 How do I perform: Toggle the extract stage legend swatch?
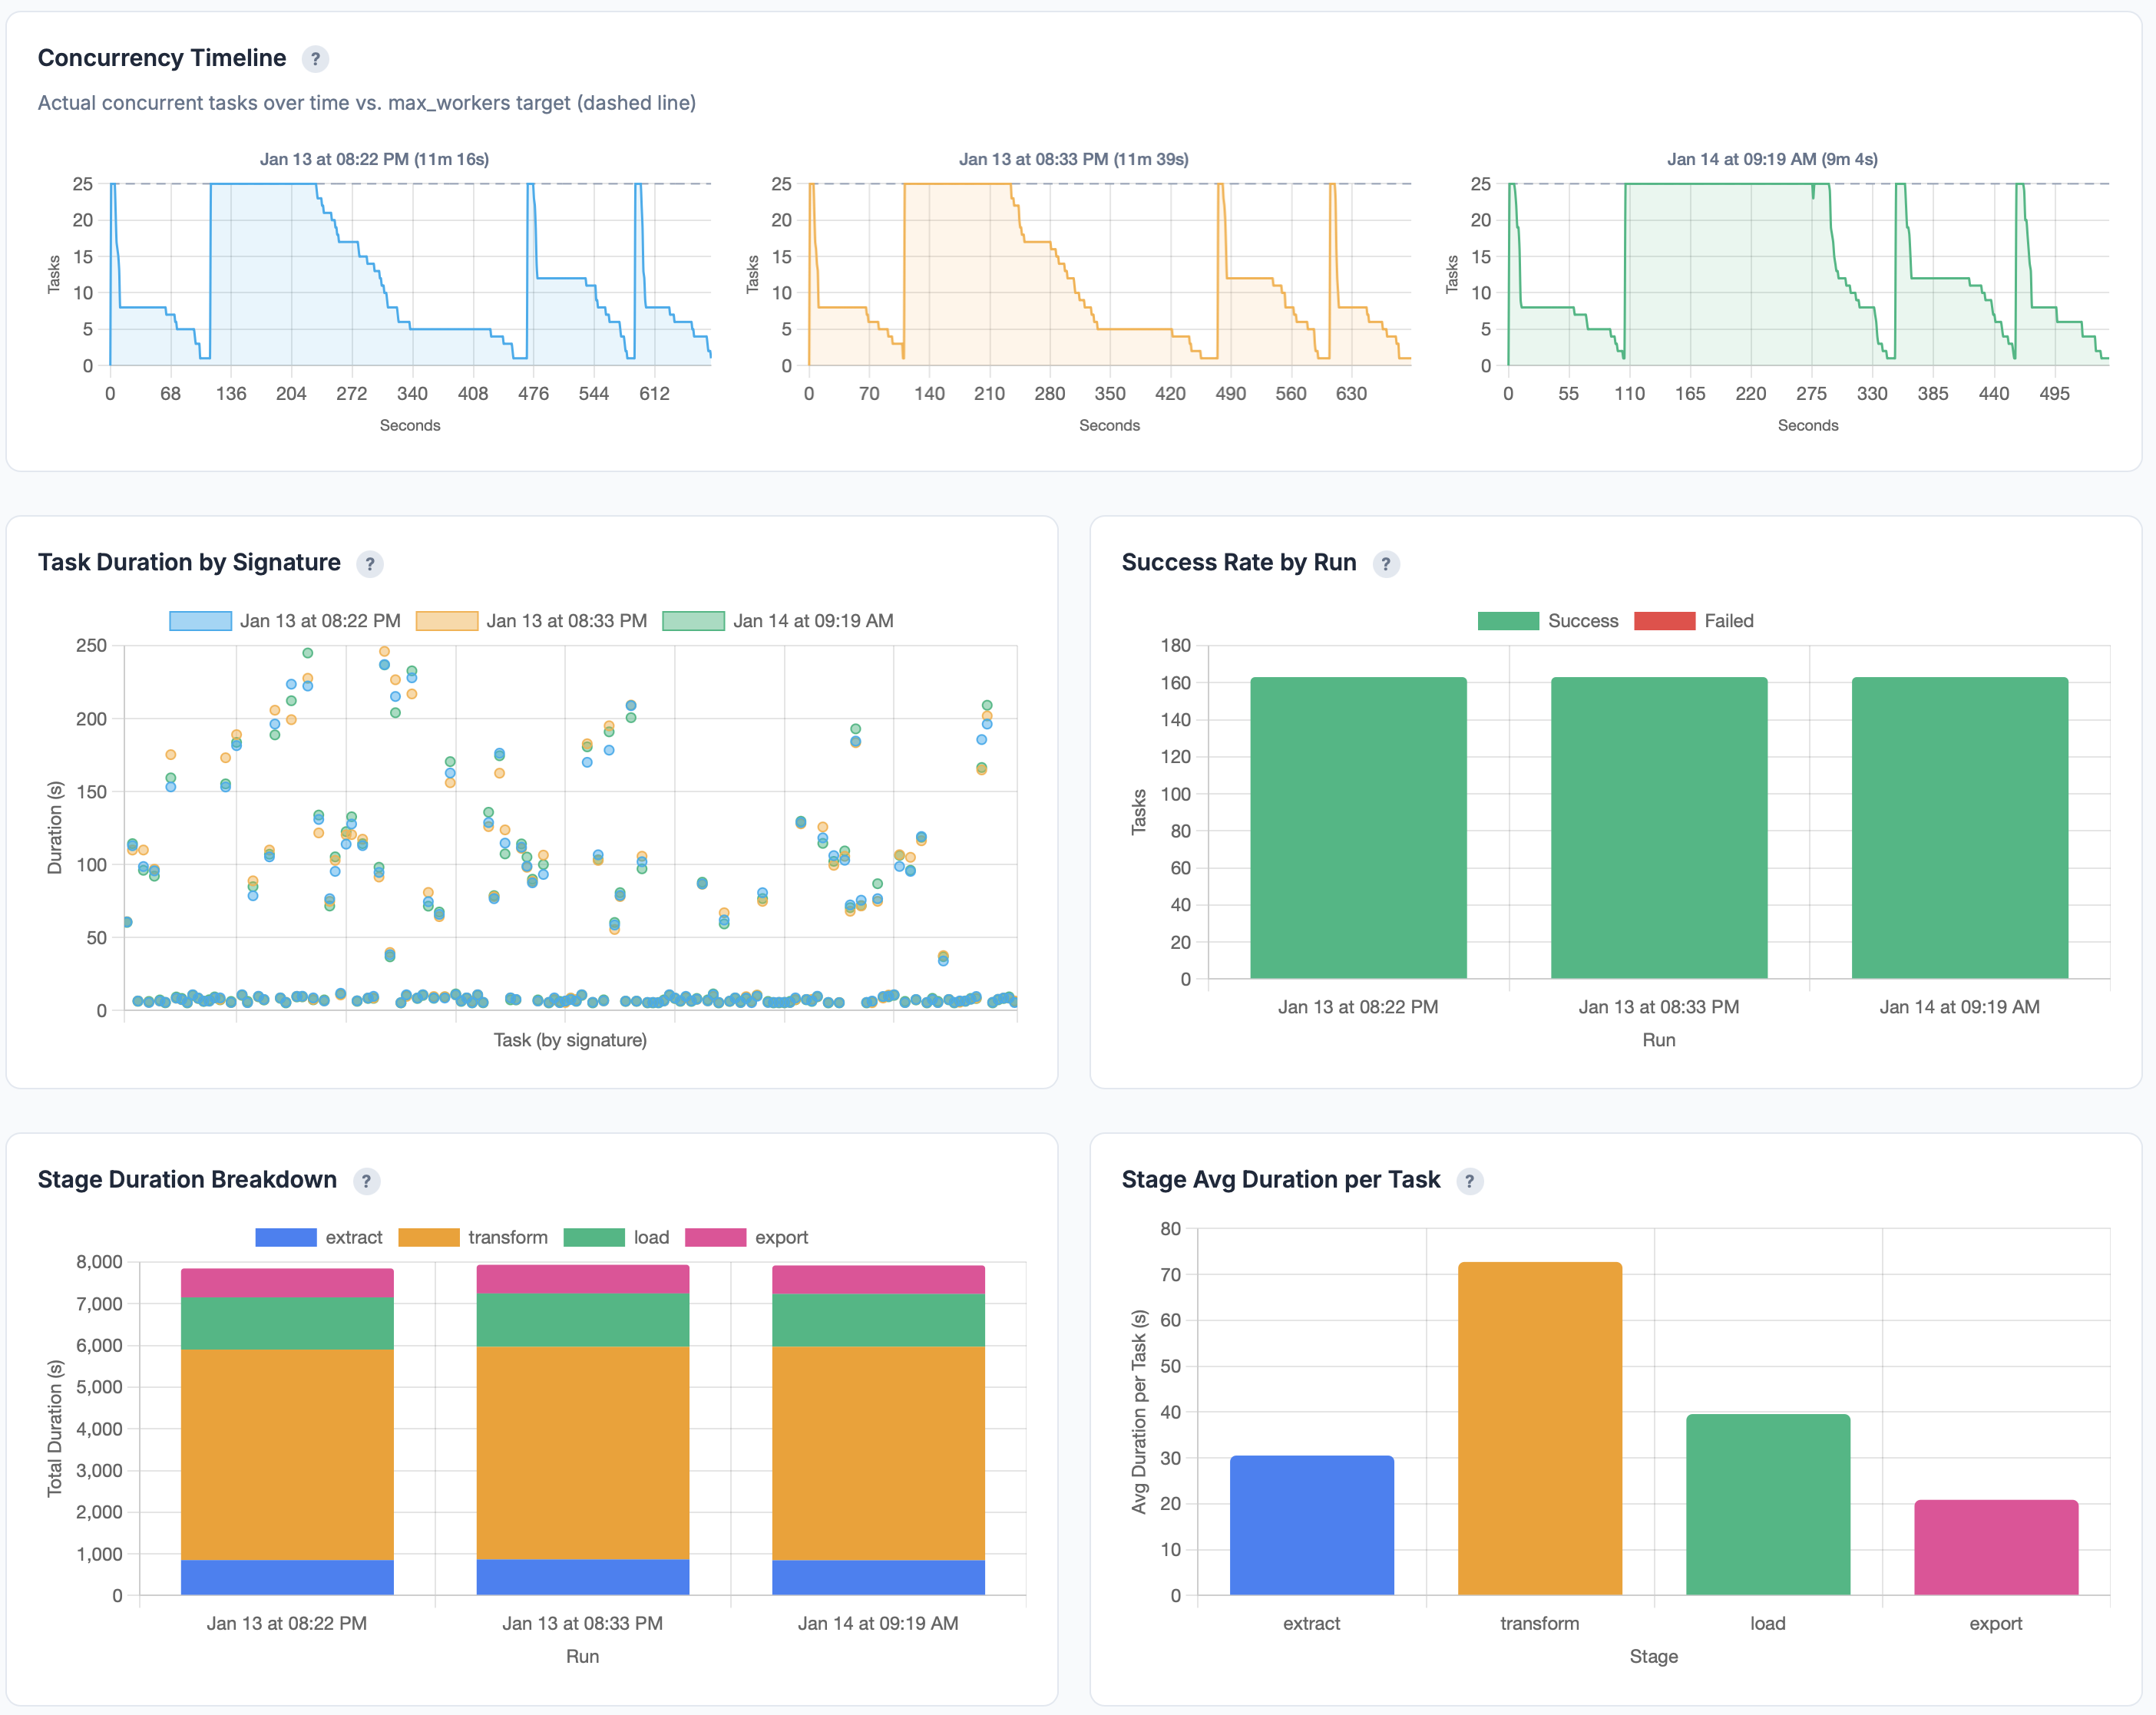click(x=286, y=1237)
